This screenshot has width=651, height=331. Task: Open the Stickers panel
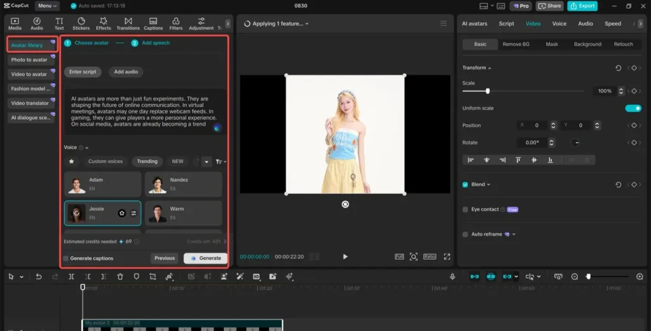click(81, 24)
